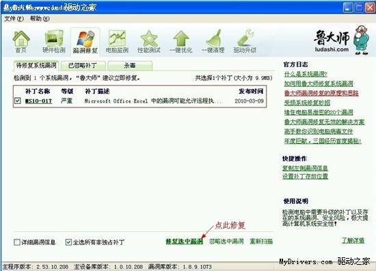376x271 pixels.
Task: Open the MS10-017 patch name link
Action: [38, 101]
